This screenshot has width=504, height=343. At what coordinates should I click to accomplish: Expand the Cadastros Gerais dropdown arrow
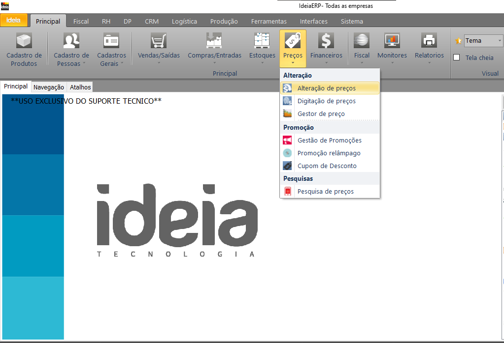[x=122, y=63]
